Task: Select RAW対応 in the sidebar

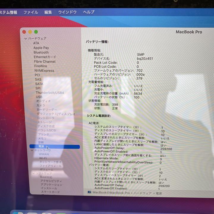Action: tap(46, 177)
